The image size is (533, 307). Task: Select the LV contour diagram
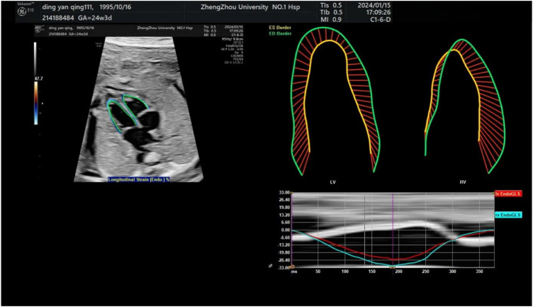[333, 99]
